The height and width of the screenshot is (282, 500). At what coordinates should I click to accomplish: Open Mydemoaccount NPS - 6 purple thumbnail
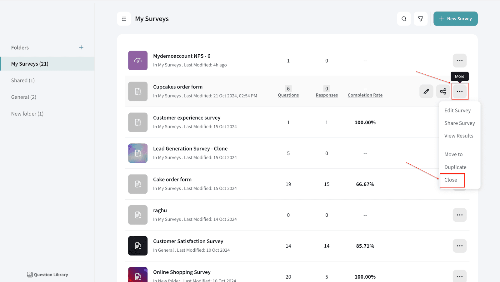pos(138,61)
